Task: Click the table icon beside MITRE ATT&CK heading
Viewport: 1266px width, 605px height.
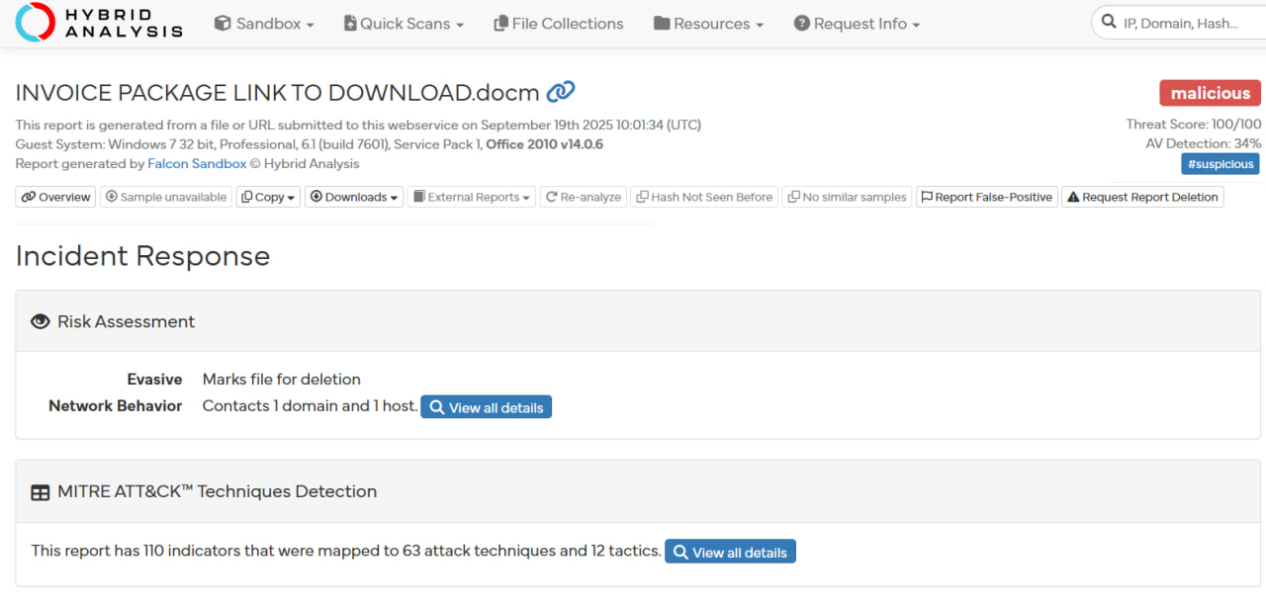Action: point(41,492)
